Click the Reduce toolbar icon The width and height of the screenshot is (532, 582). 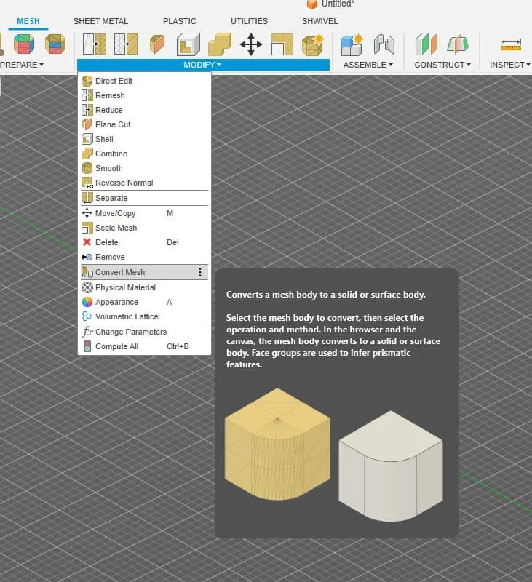pos(126,44)
